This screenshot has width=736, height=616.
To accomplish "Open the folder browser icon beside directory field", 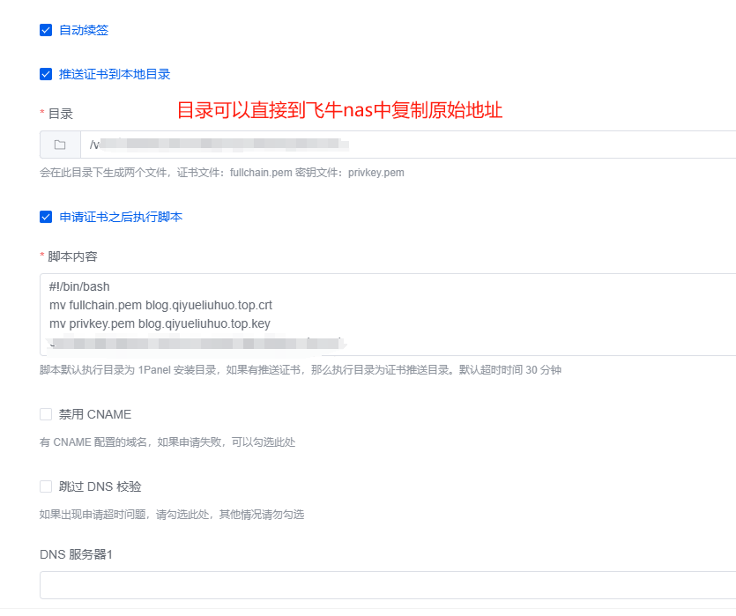I will (x=60, y=145).
